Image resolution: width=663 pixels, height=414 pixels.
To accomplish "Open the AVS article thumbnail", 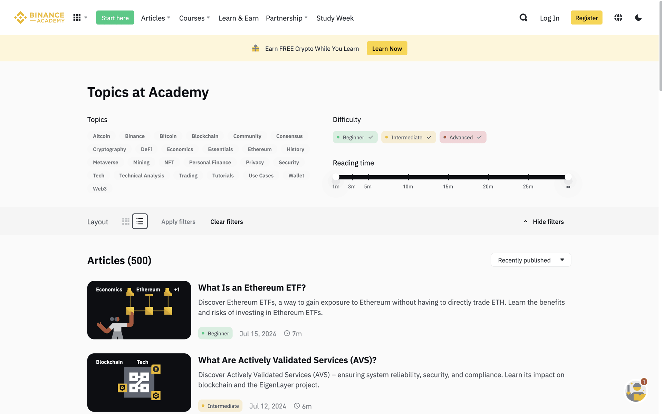I will pos(139,382).
